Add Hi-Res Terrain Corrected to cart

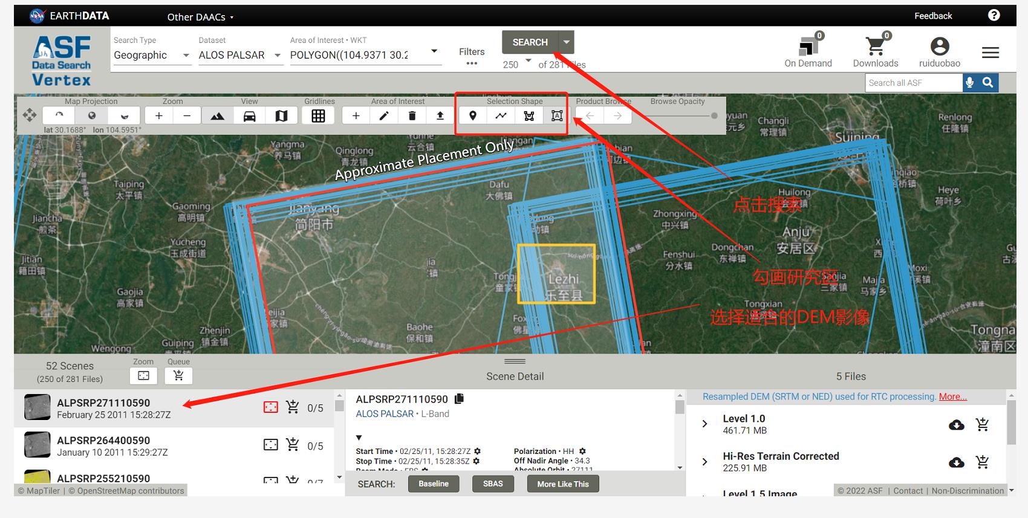982,462
